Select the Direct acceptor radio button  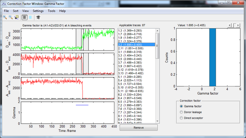pyautogui.click(x=181, y=118)
